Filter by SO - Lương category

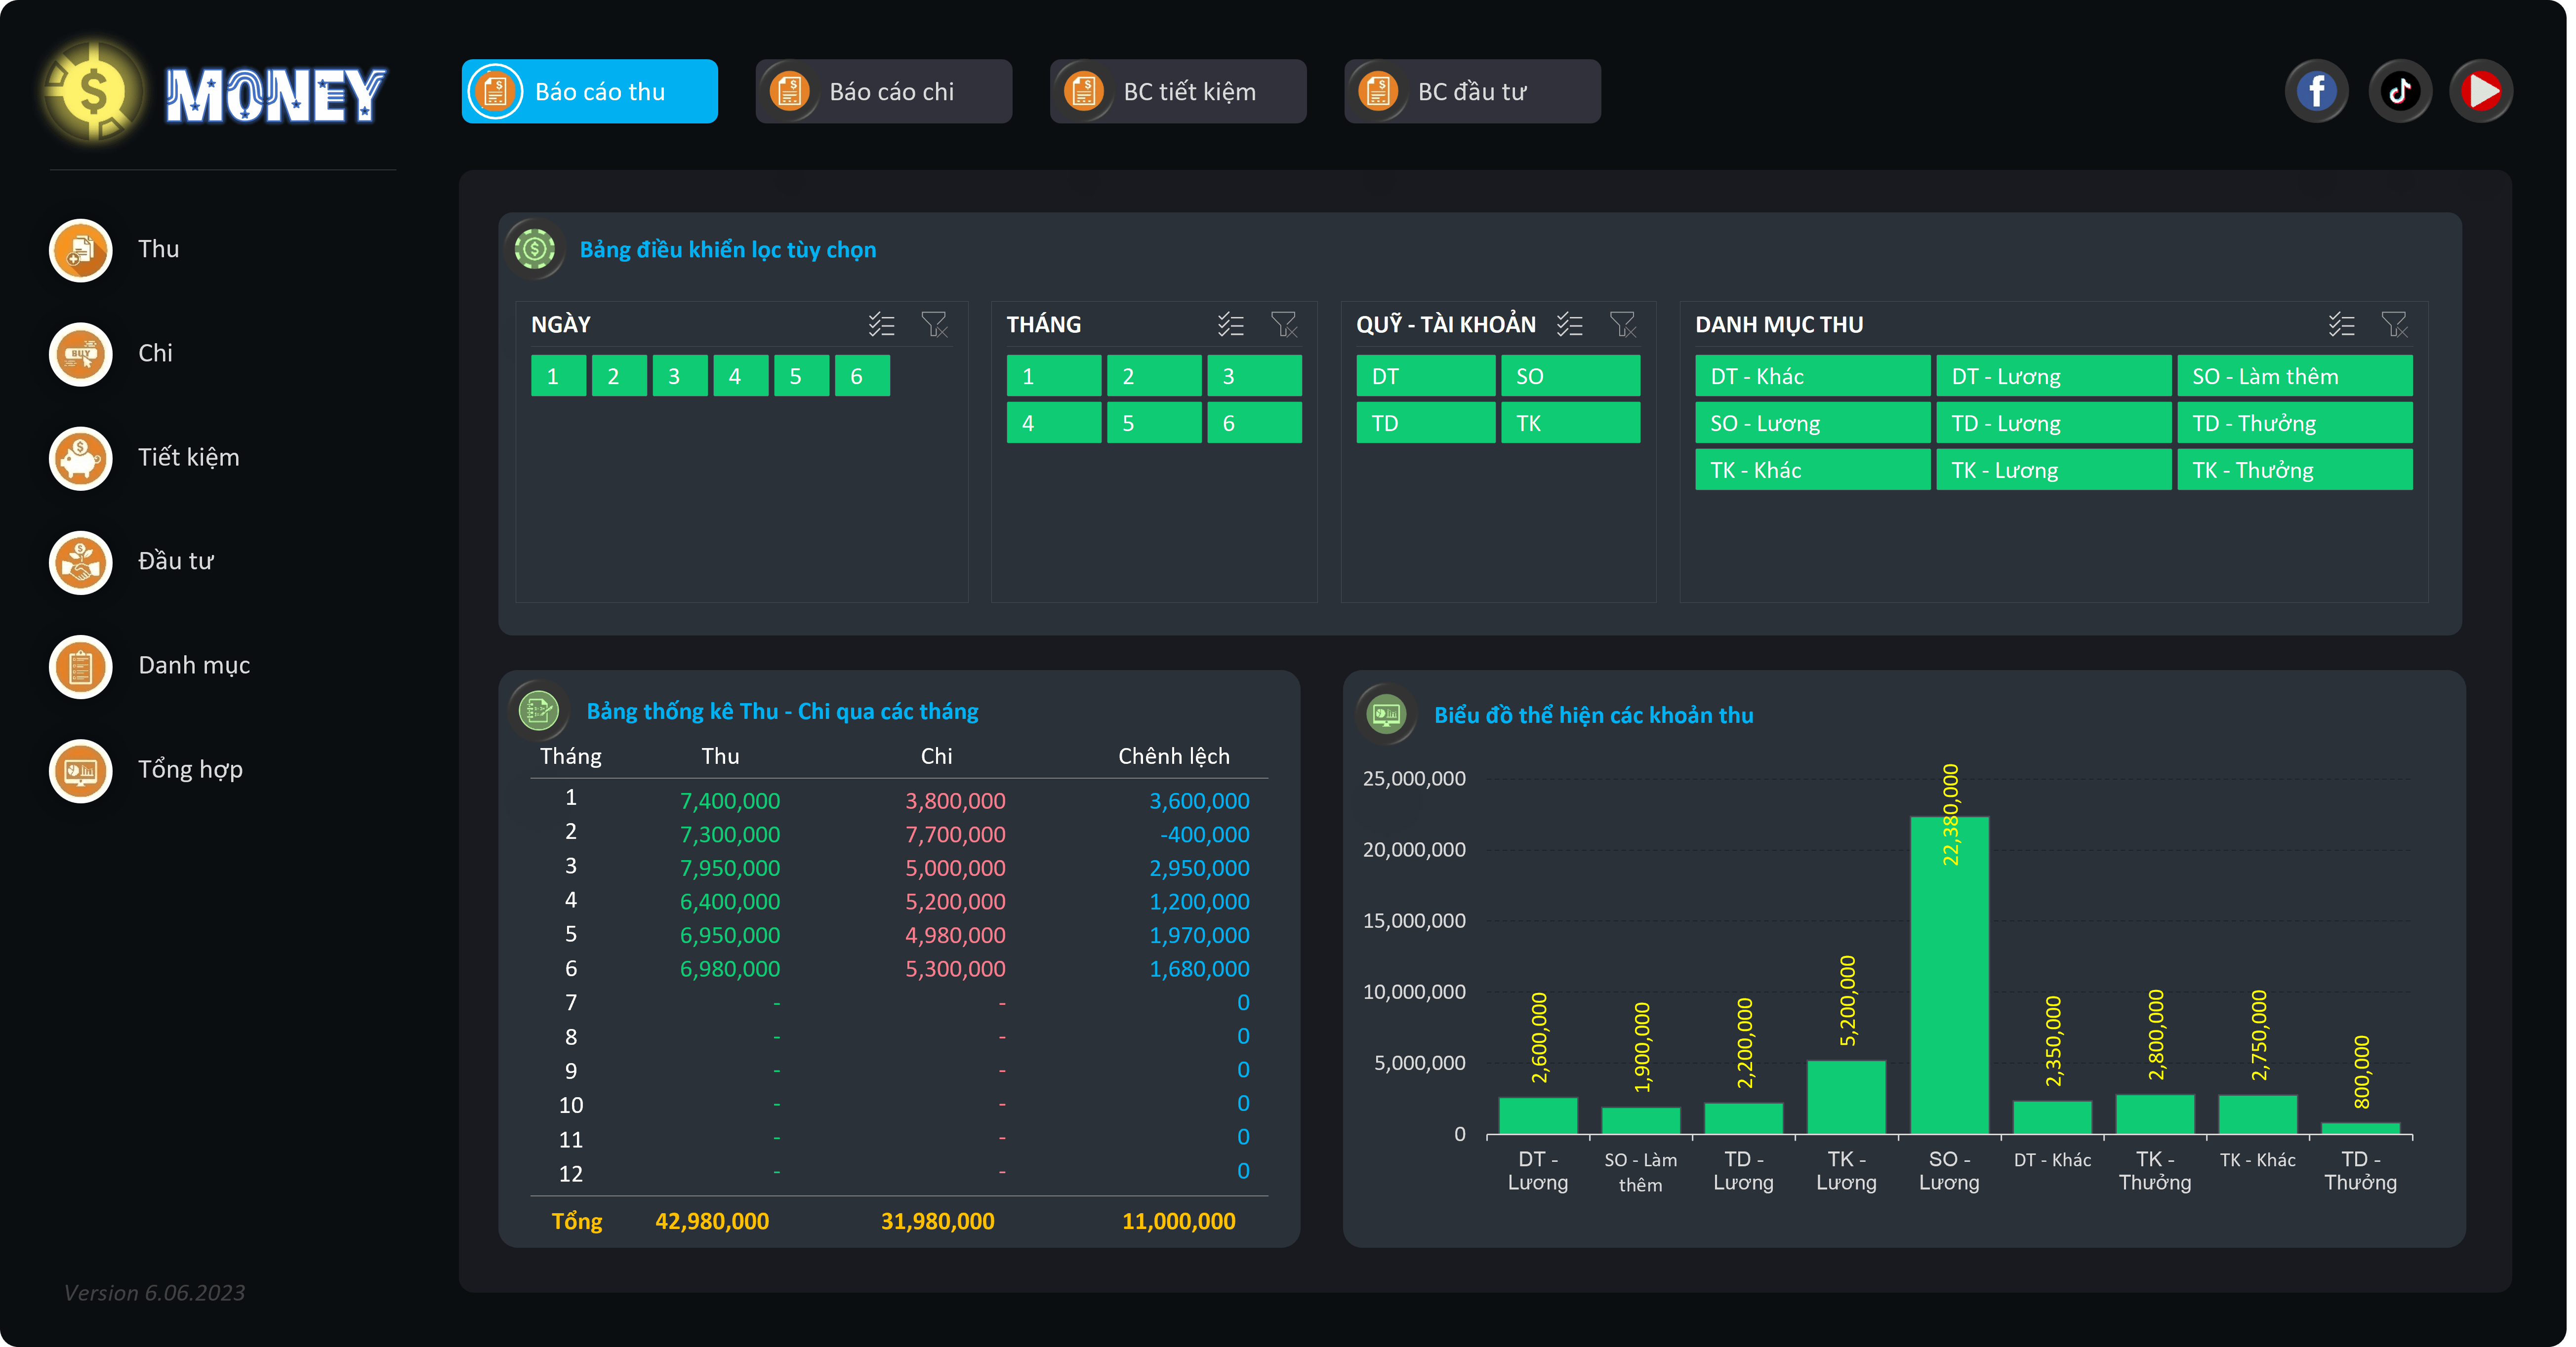pos(1812,424)
